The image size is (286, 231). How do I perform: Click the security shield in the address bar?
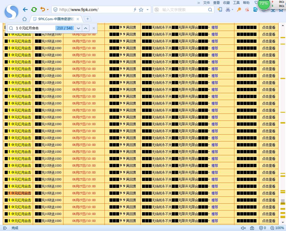55,10
